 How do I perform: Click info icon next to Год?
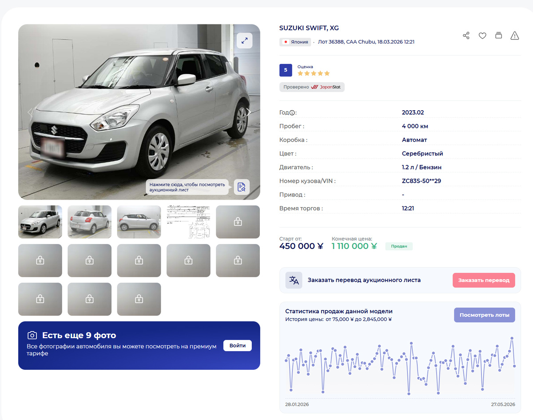pyautogui.click(x=292, y=113)
